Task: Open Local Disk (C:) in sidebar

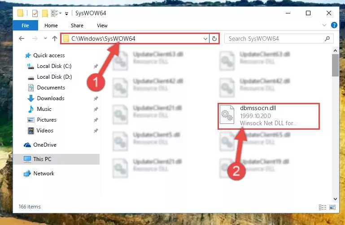Action: pos(54,66)
